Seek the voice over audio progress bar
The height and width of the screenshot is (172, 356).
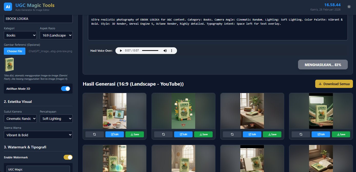150,51
